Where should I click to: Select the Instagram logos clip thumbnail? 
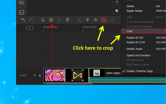(x=54, y=75)
